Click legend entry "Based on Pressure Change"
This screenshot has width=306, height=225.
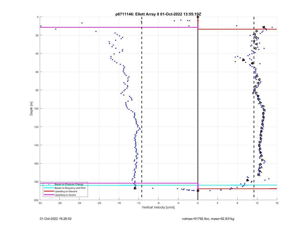point(69,184)
